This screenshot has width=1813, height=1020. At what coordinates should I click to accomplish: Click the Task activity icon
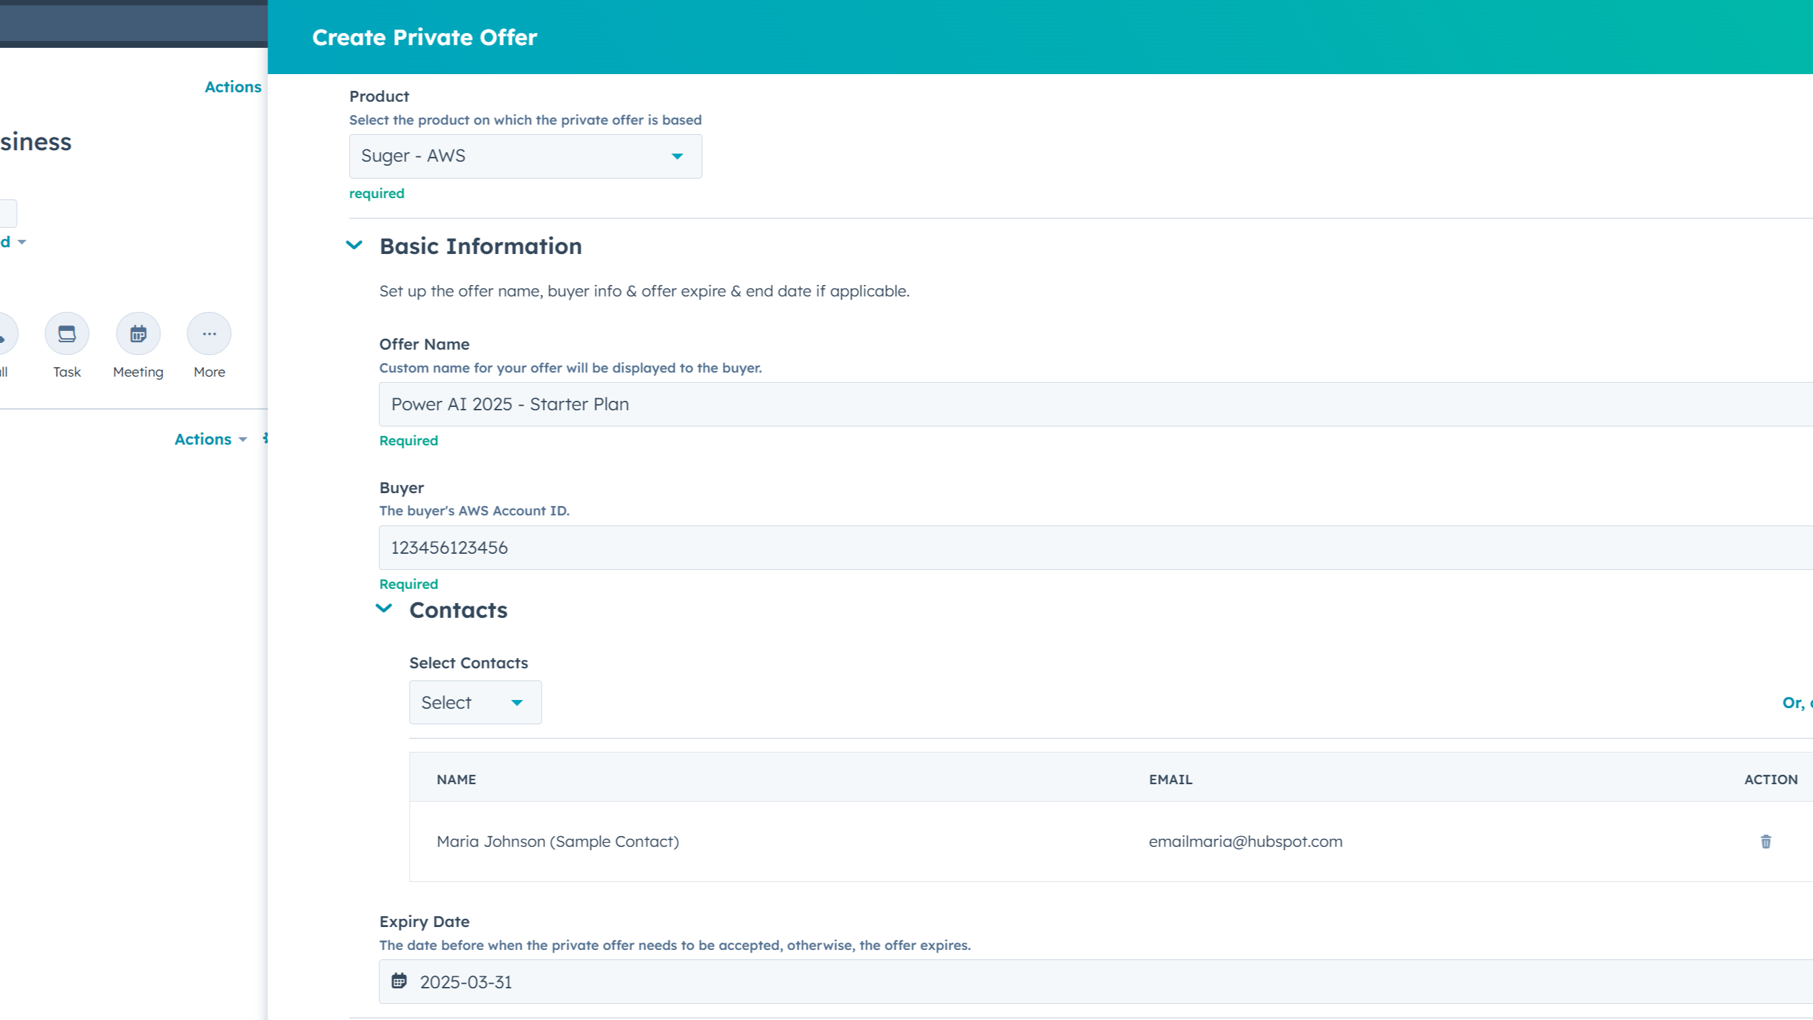67,333
